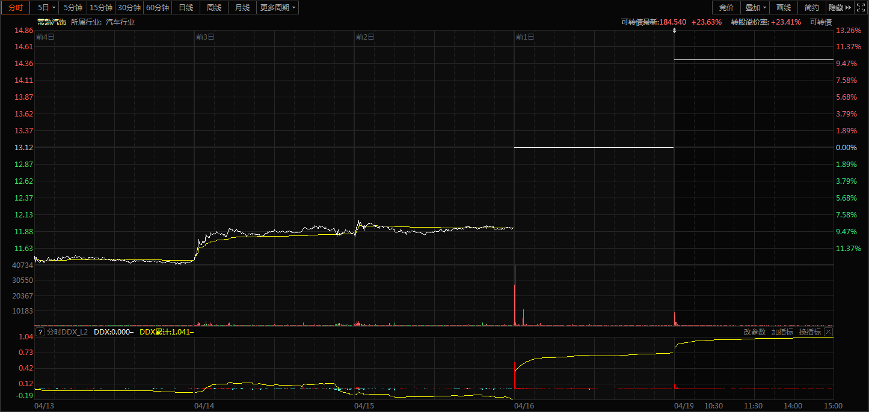
Task: Click the resize handle icon above 04/19 divider
Action: coord(674,30)
